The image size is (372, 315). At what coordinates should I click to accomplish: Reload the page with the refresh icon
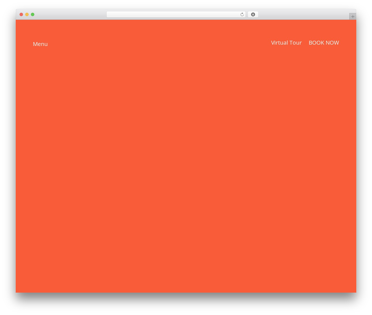242,15
